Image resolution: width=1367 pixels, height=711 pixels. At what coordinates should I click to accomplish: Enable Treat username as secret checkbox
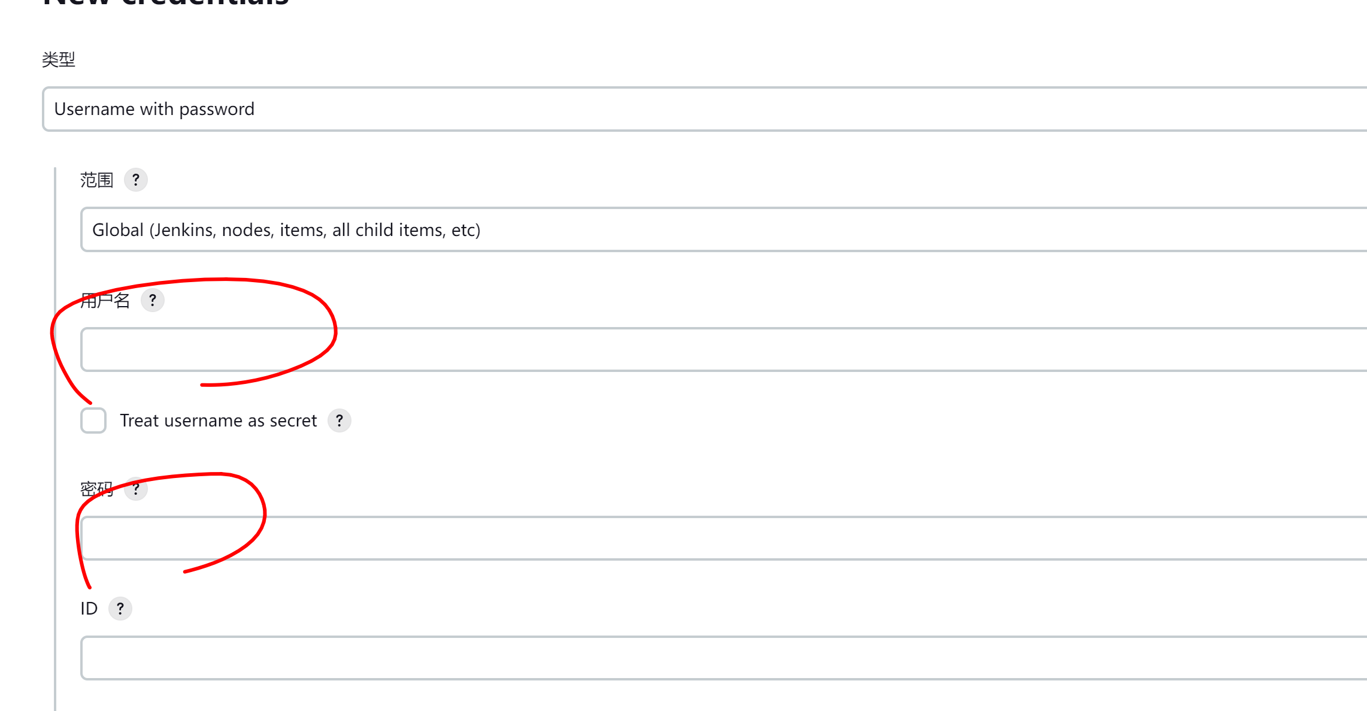pos(93,420)
